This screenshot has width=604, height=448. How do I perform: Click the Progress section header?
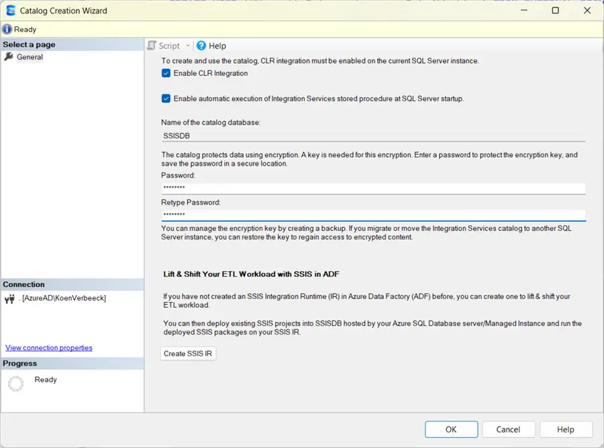[72, 363]
